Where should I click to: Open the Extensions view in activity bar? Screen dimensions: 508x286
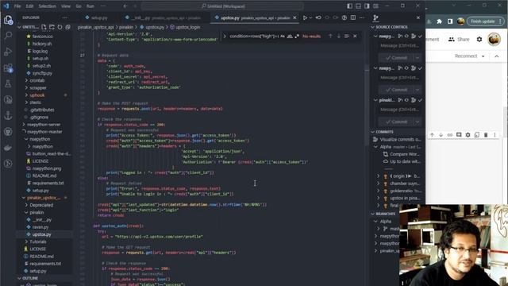(x=8, y=68)
